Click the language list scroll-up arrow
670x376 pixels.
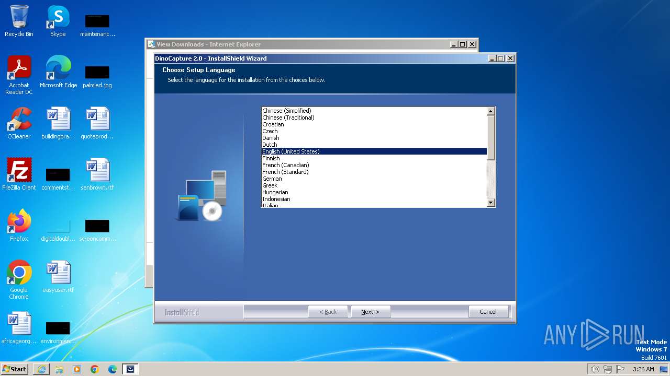coord(490,111)
